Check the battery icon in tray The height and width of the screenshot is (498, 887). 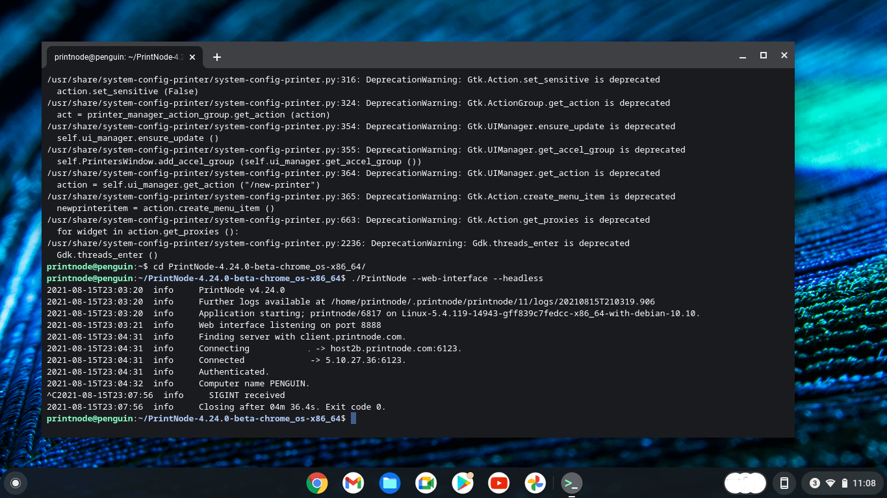point(845,483)
